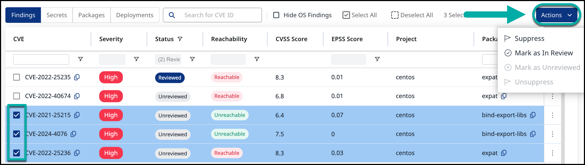585x165 pixels.
Task: Copy CVE-2022-25235 ID with copy icon
Action: [77, 77]
